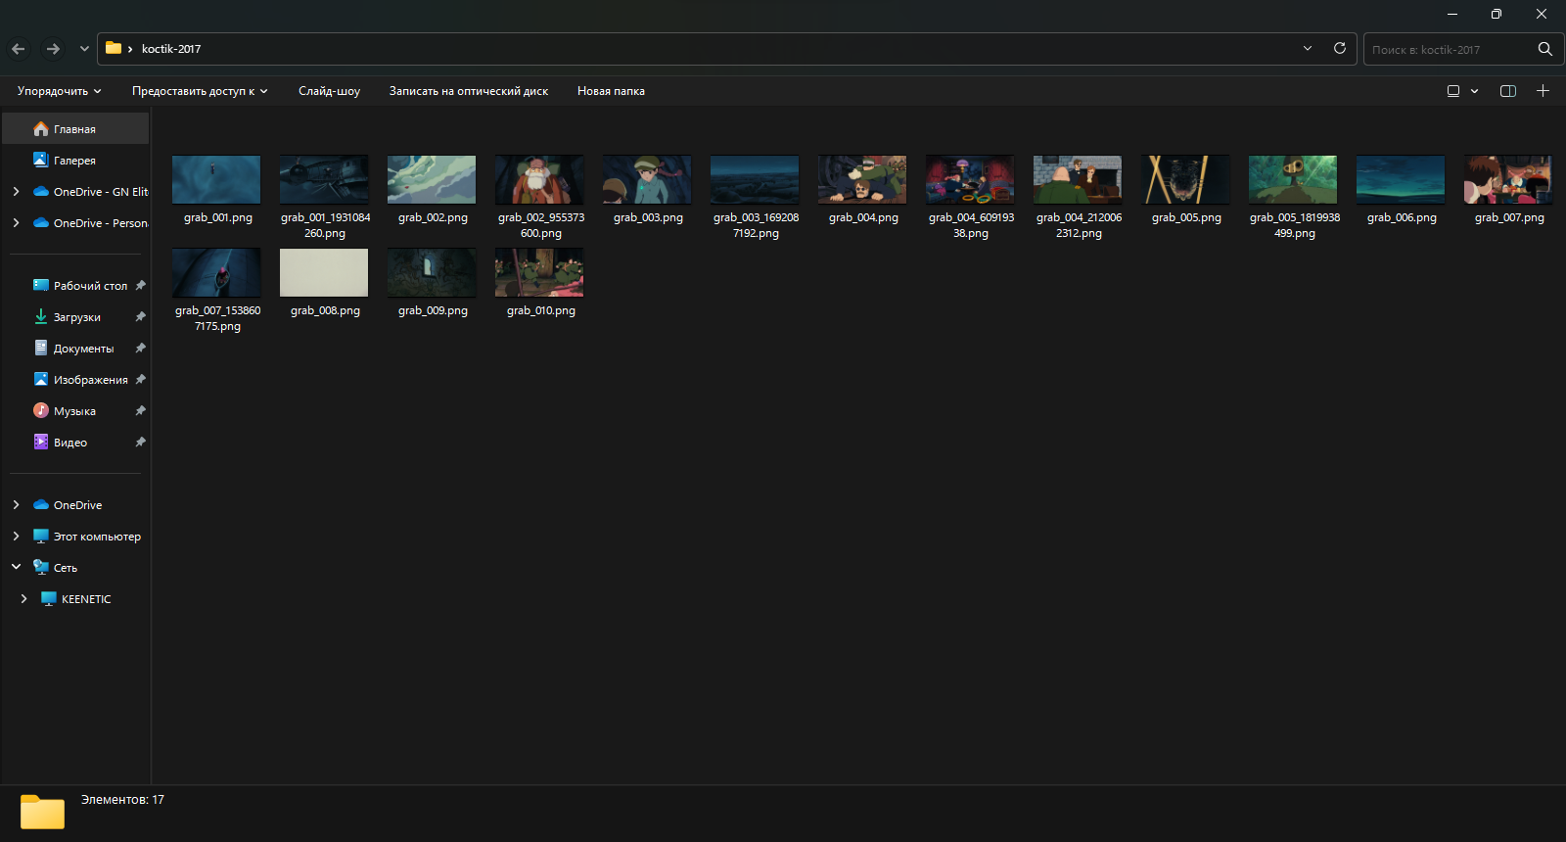This screenshot has width=1566, height=842.
Task: Select grab_005_1819938499.png thumbnail
Action: [x=1293, y=179]
